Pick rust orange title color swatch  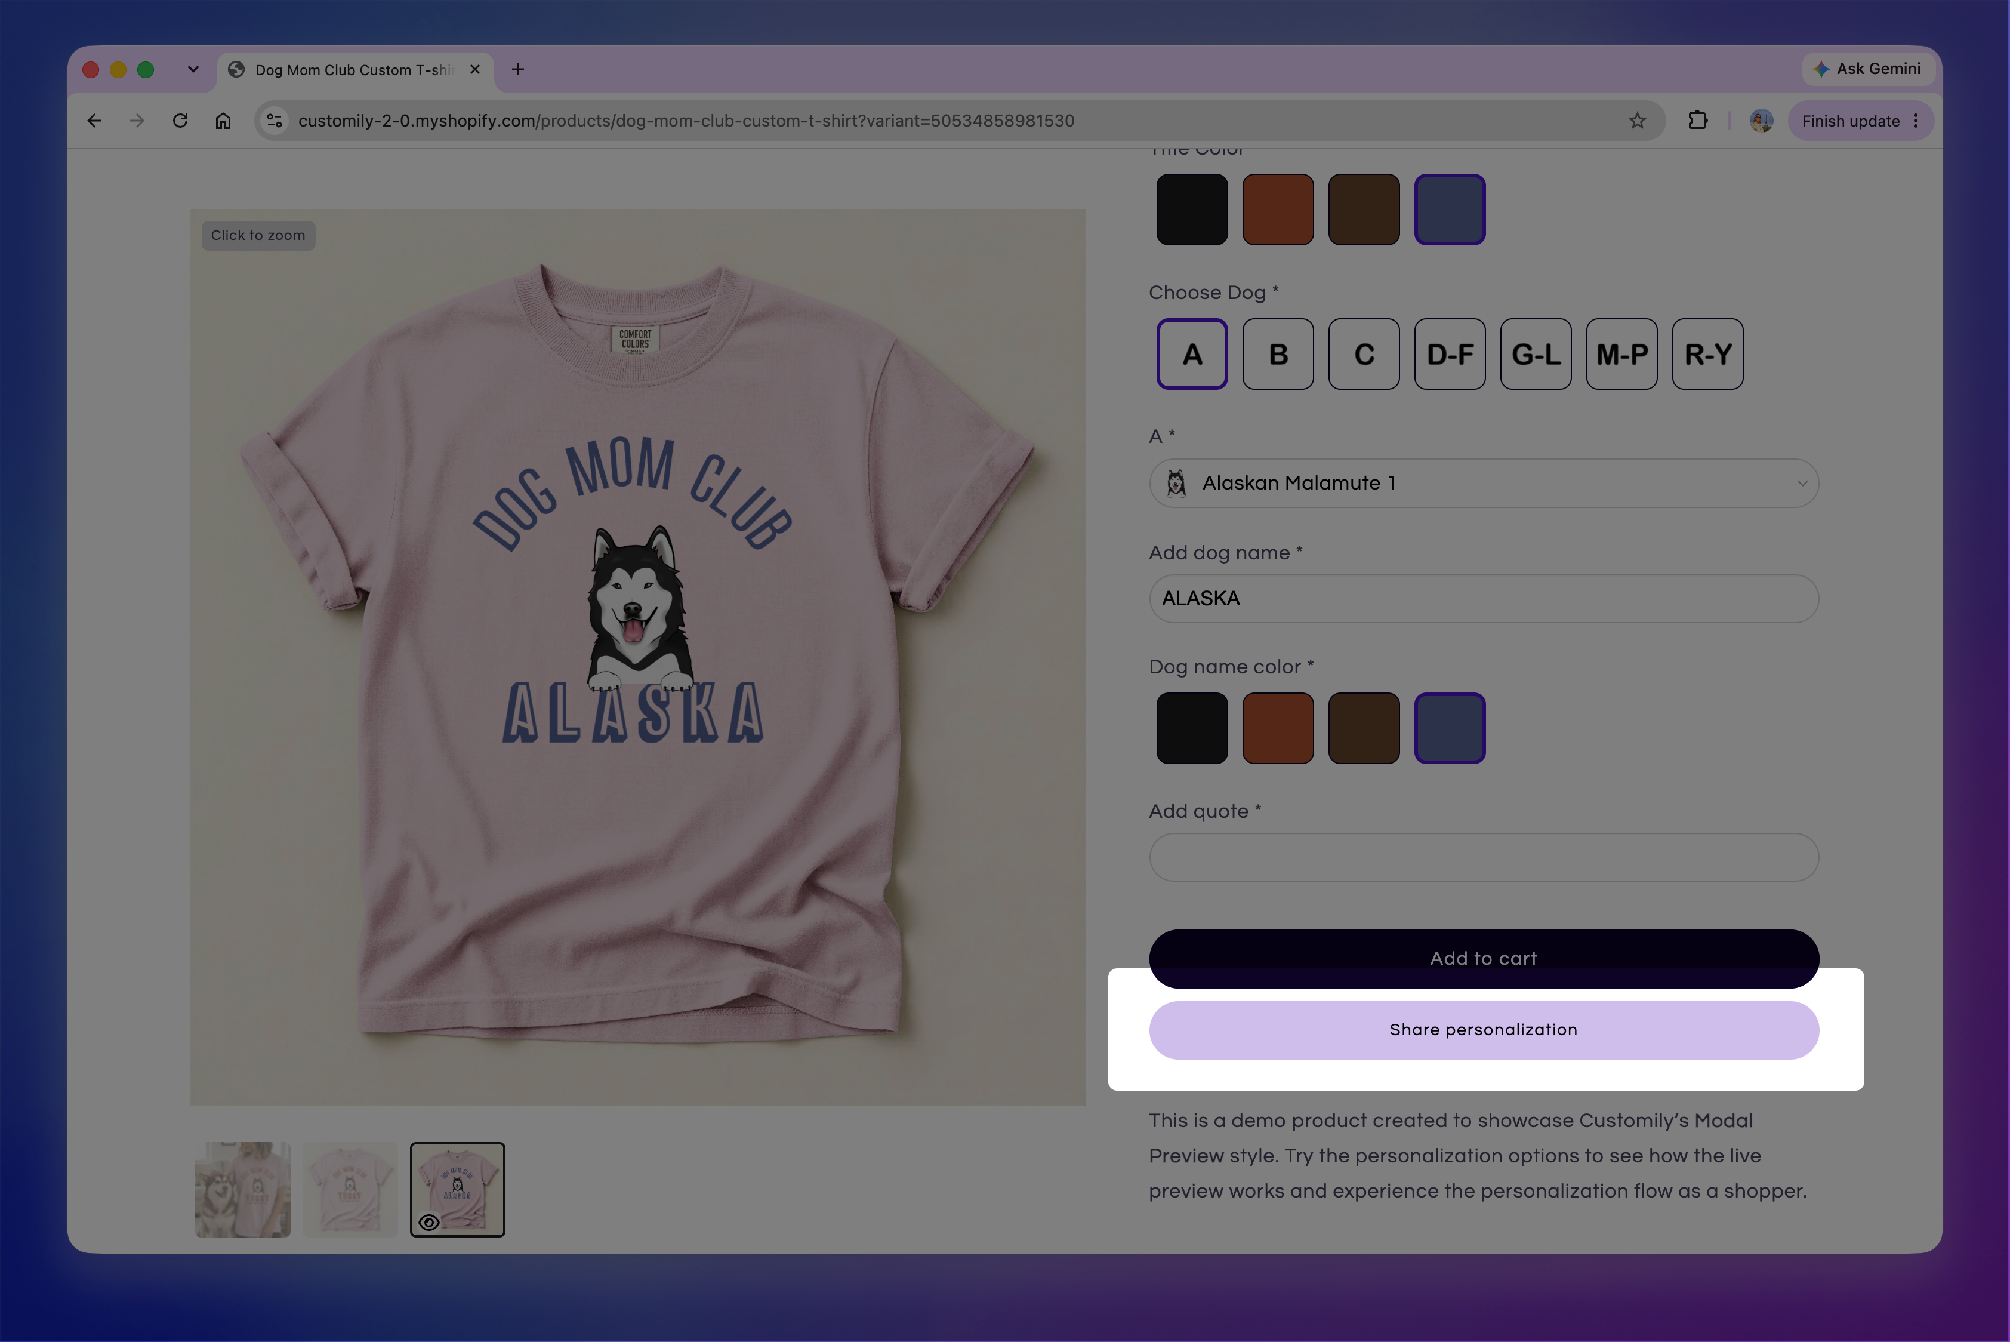coord(1278,210)
